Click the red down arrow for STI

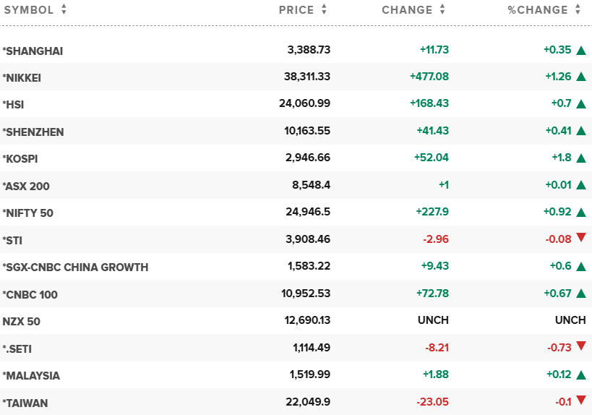click(x=580, y=239)
